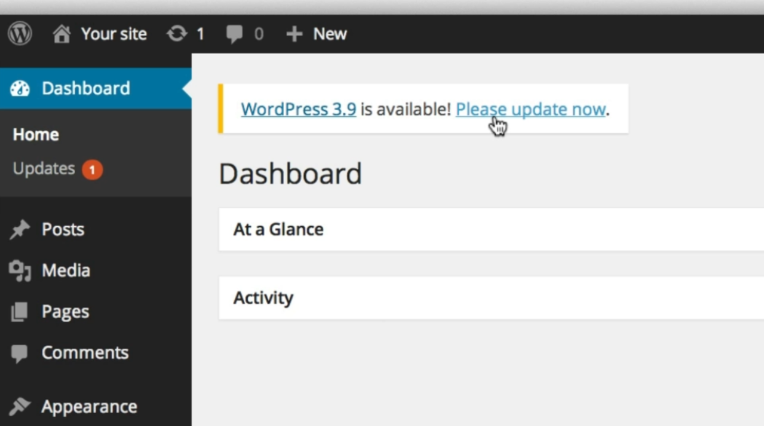The image size is (764, 426).
Task: Click the home icon beside Your site
Action: (61, 34)
